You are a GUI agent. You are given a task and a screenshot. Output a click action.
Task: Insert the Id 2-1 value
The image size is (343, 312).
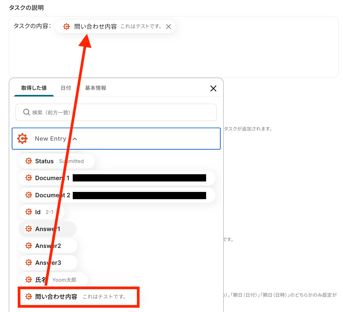[42, 212]
